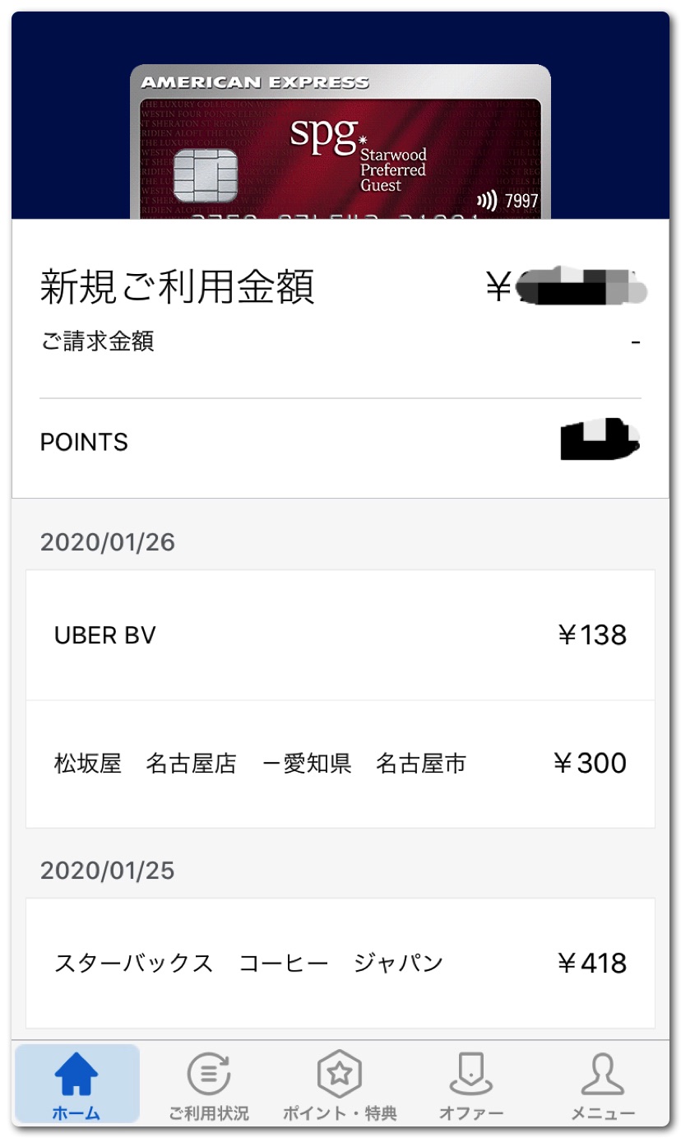The image size is (681, 1138).
Task: Open the ご利用状況 usage icon
Action: [x=209, y=1075]
